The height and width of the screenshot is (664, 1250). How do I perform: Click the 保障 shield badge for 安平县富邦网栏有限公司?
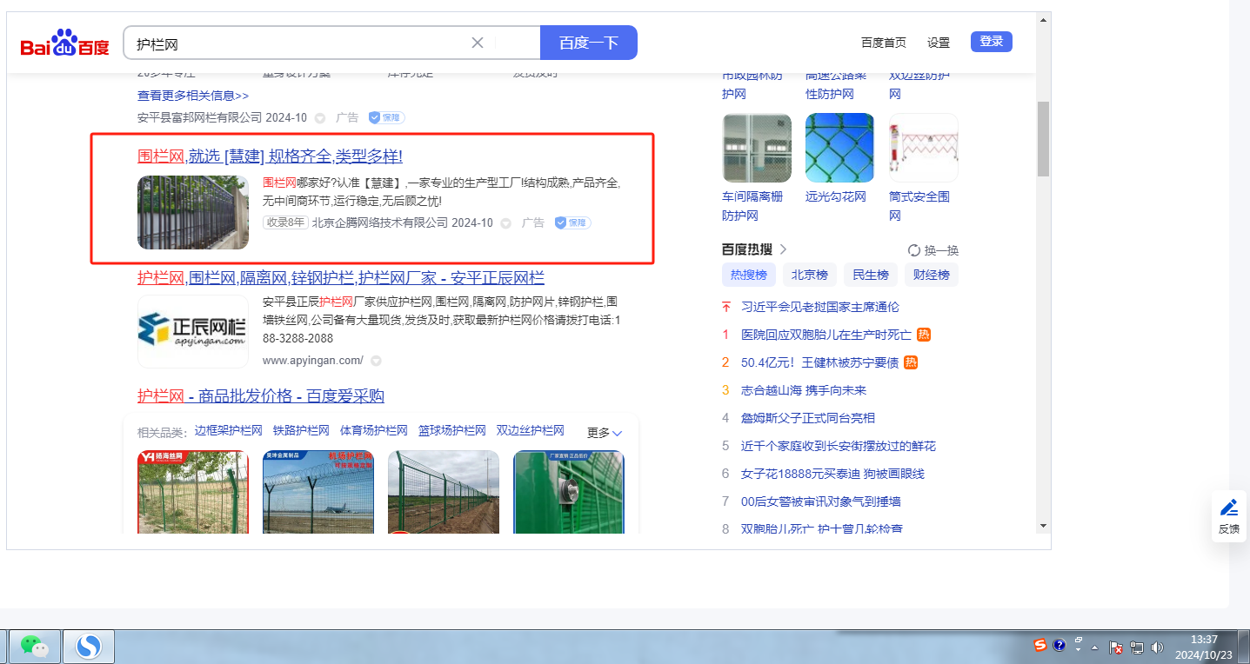click(x=386, y=117)
